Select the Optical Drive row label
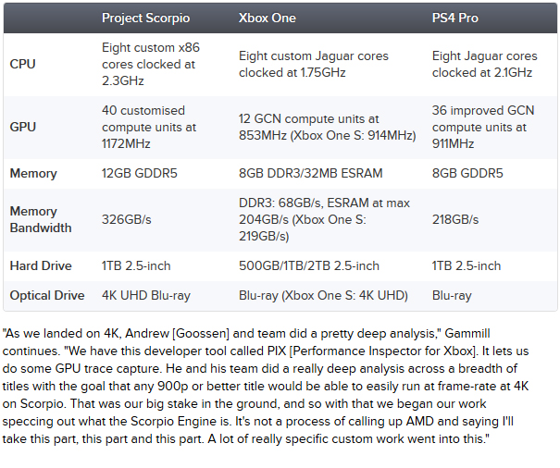This screenshot has width=560, height=468. click(x=47, y=296)
